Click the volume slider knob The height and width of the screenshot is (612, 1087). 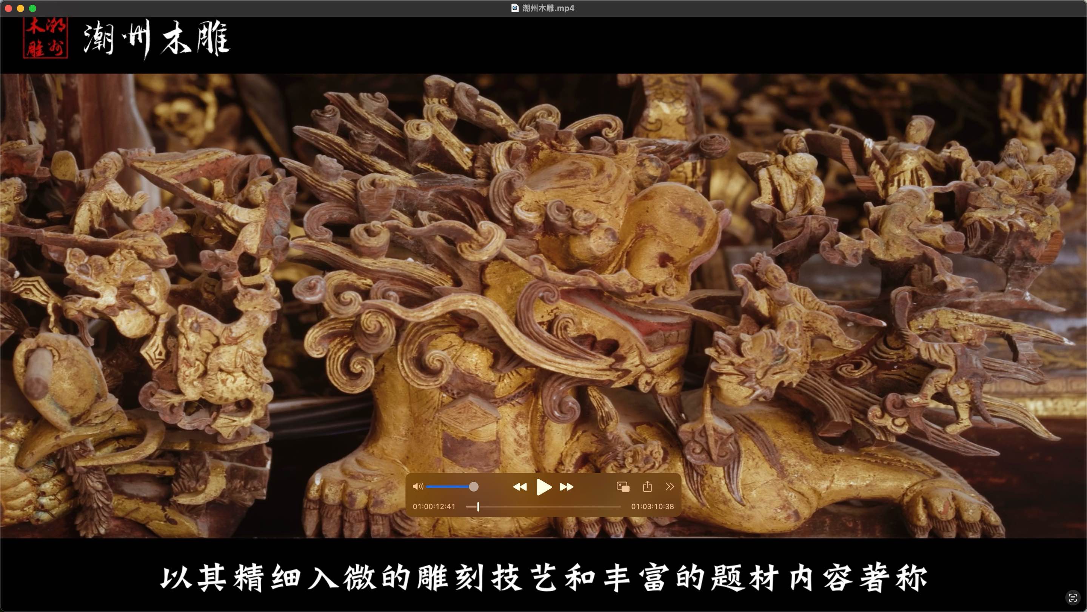[473, 487]
